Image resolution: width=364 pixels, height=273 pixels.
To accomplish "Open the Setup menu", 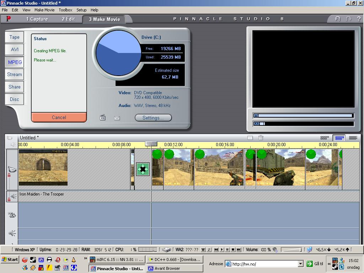I will 81,10.
